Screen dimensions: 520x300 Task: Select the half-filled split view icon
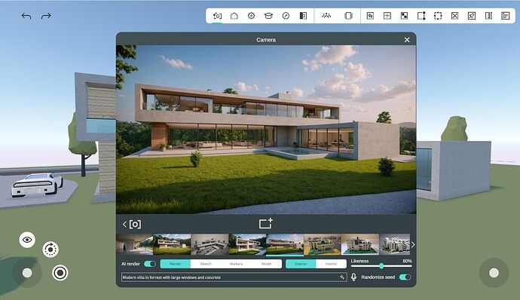click(303, 16)
